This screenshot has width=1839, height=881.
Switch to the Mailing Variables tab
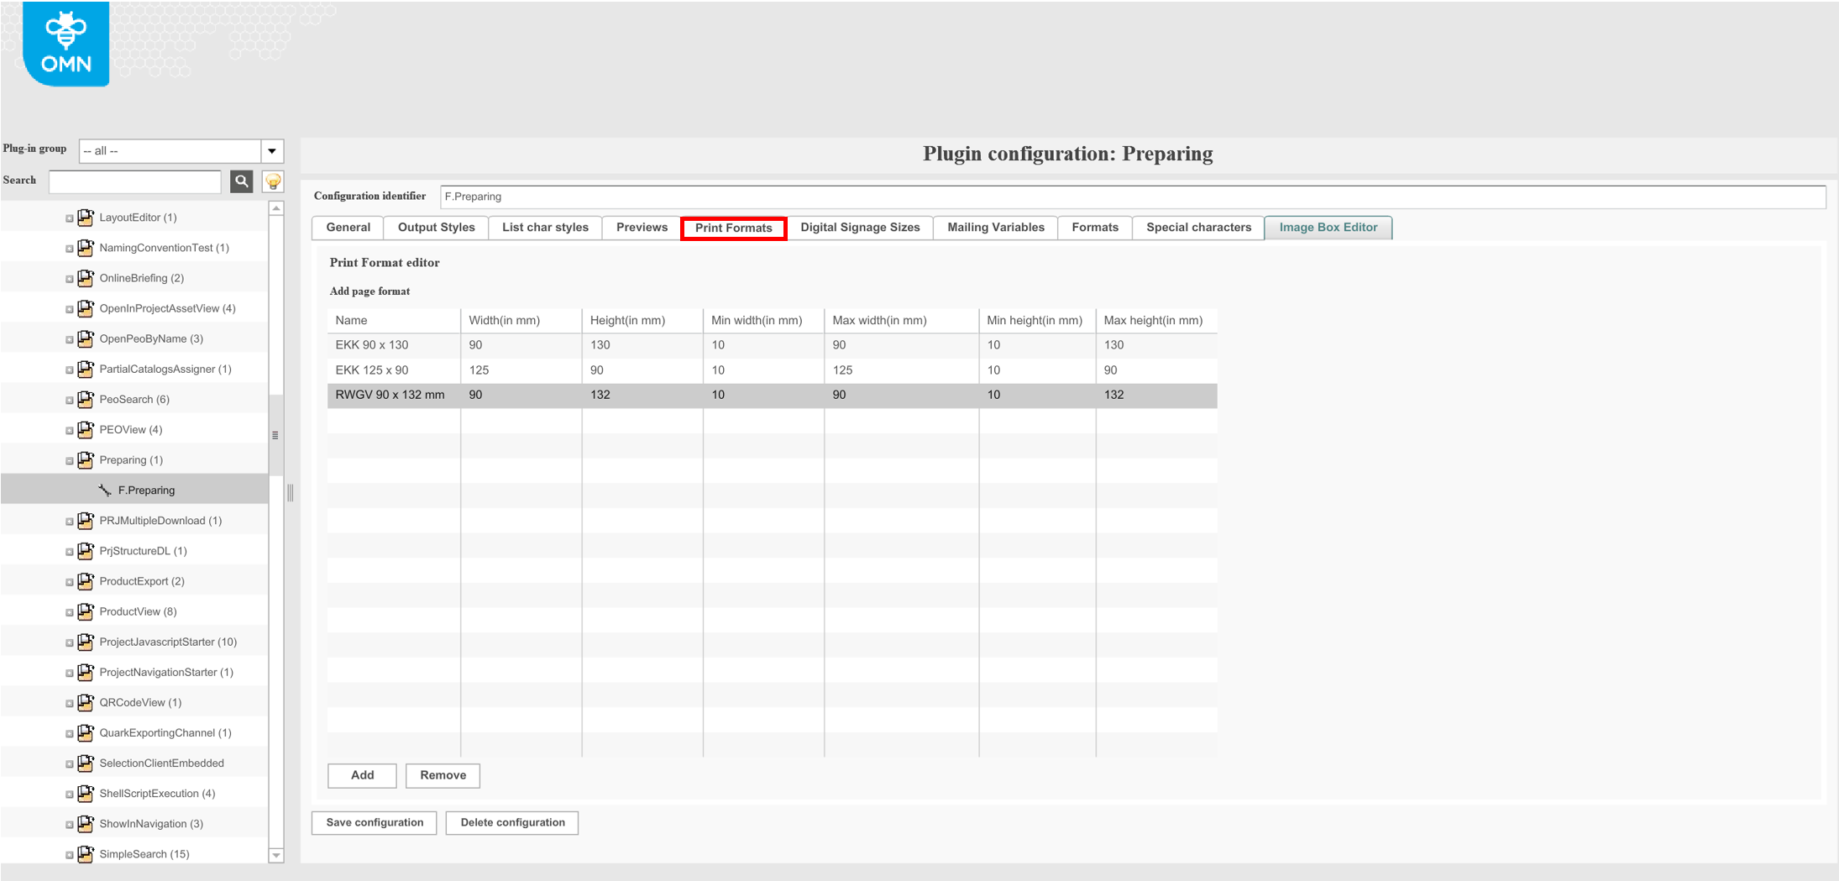995,227
